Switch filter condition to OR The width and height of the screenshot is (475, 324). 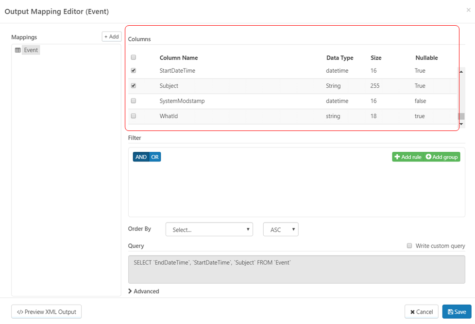[155, 157]
